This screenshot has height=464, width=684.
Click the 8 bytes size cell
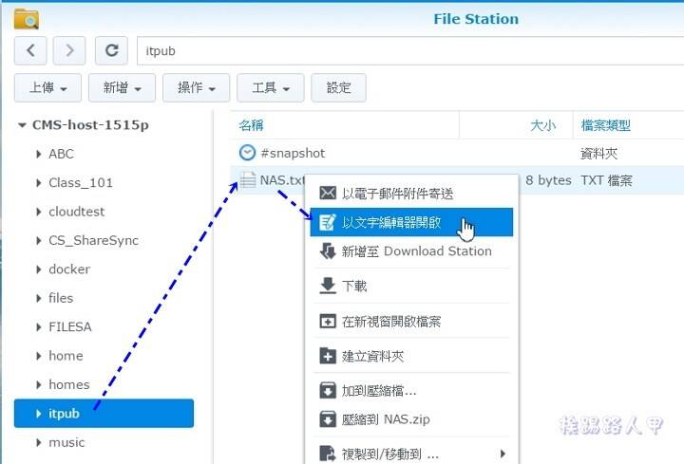click(548, 180)
